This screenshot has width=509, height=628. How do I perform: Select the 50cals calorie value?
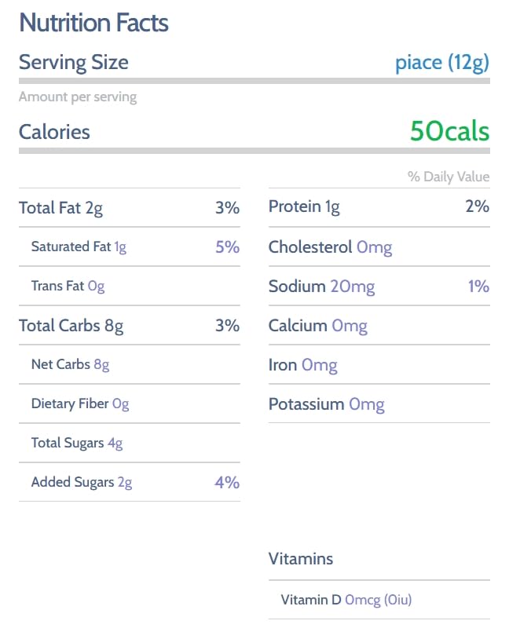coord(449,132)
